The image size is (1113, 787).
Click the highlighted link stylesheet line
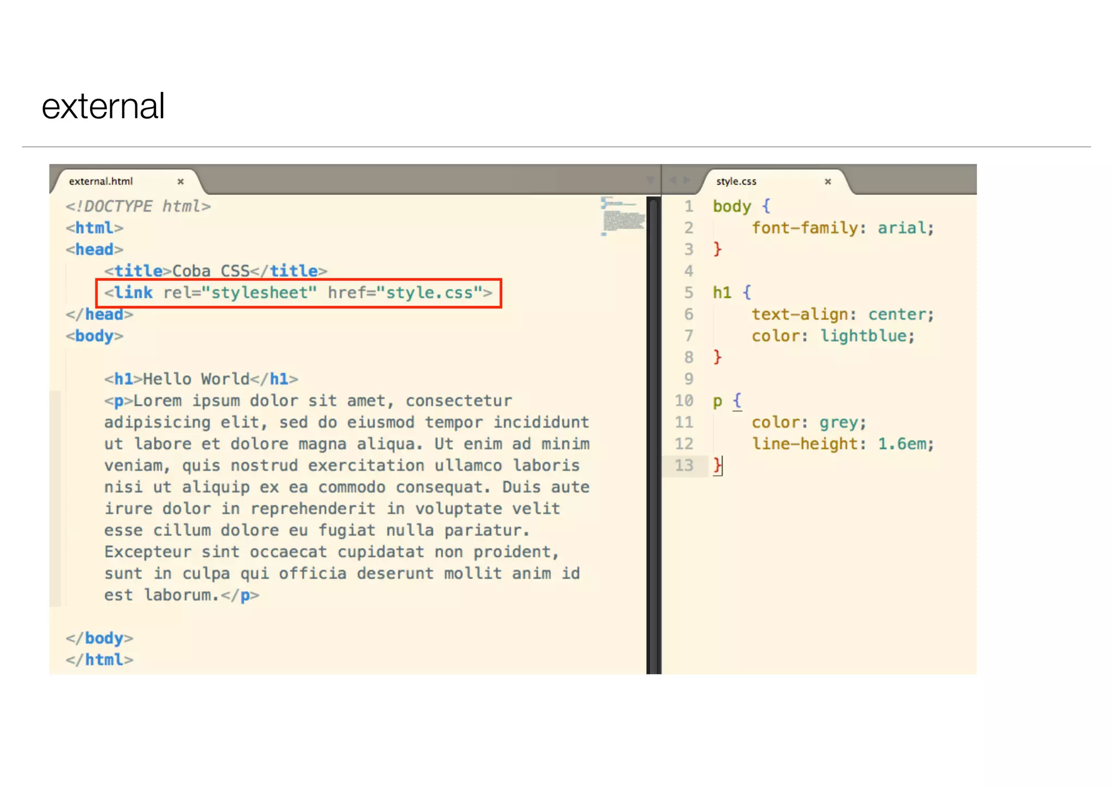(x=298, y=293)
